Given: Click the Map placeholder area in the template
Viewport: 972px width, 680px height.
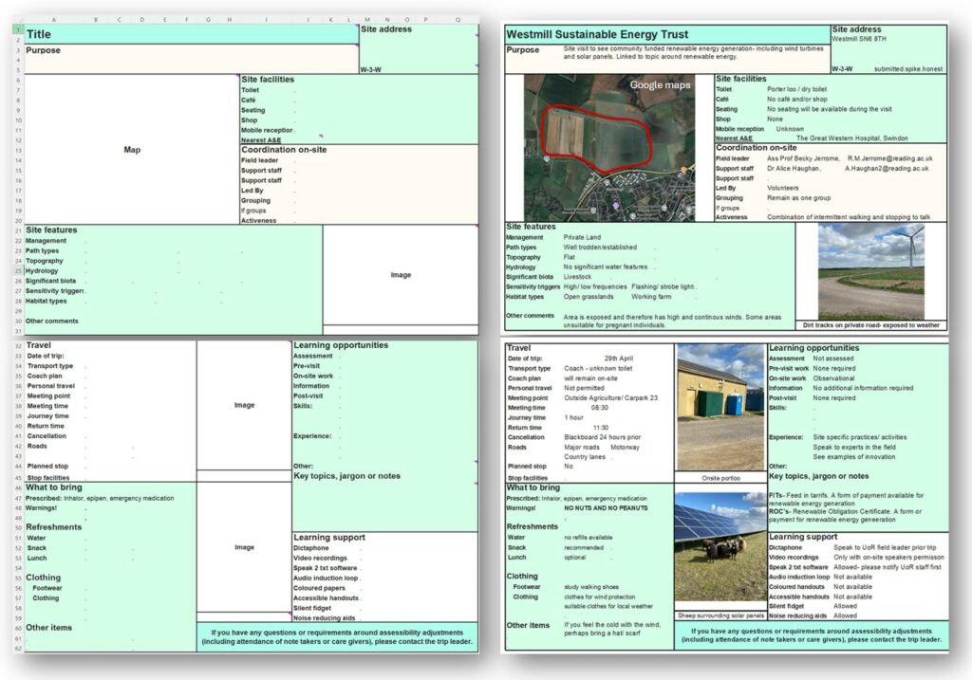Looking at the screenshot, I should pyautogui.click(x=131, y=150).
